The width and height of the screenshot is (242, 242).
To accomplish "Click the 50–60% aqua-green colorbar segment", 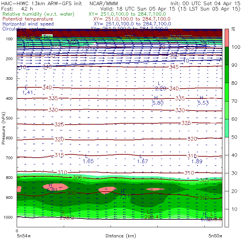I will click(227, 128).
